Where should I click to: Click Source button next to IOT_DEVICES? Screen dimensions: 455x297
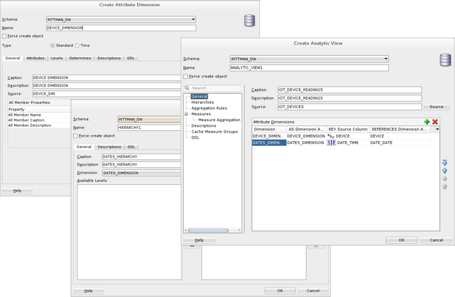[436, 107]
